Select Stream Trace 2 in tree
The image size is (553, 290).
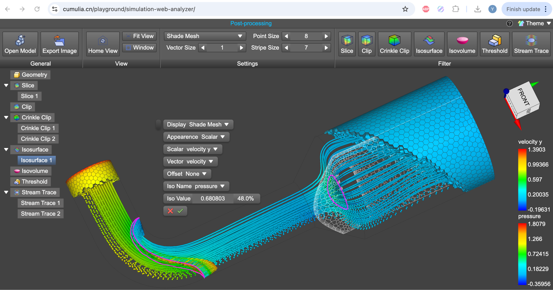coord(41,214)
